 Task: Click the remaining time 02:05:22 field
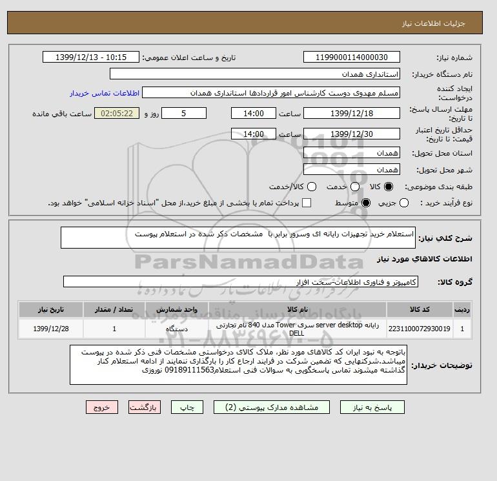117,113
